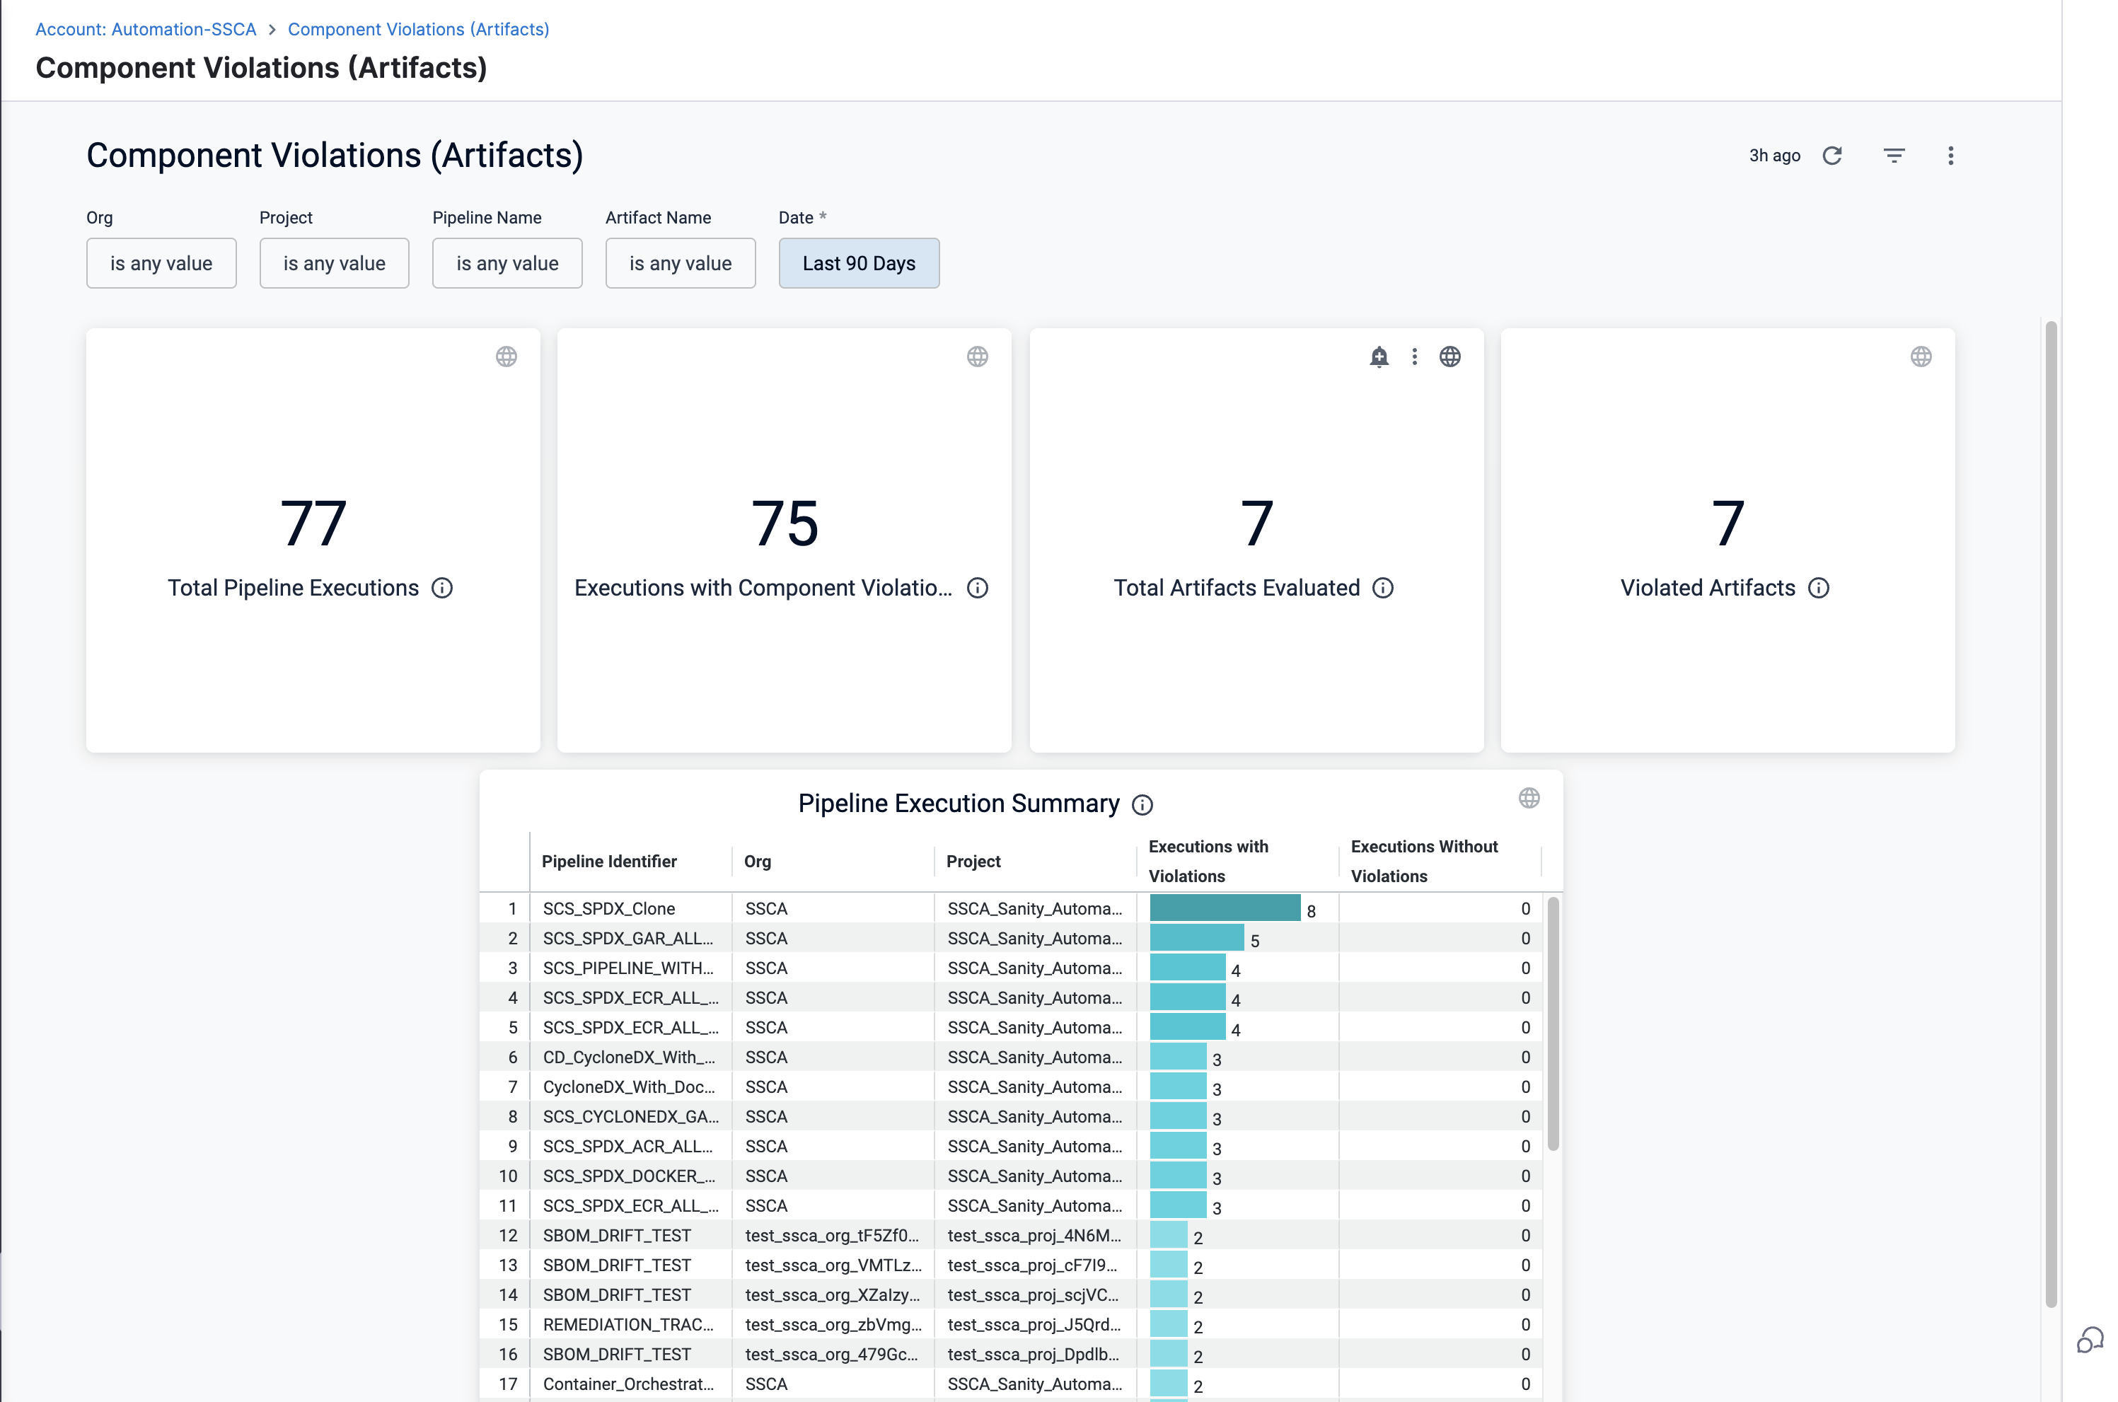The image size is (2118, 1402).
Task: Sort by Executions with Violations column
Action: (1208, 860)
